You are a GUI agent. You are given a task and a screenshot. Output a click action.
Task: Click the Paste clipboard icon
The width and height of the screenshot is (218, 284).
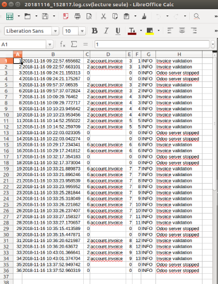click(x=126, y=16)
